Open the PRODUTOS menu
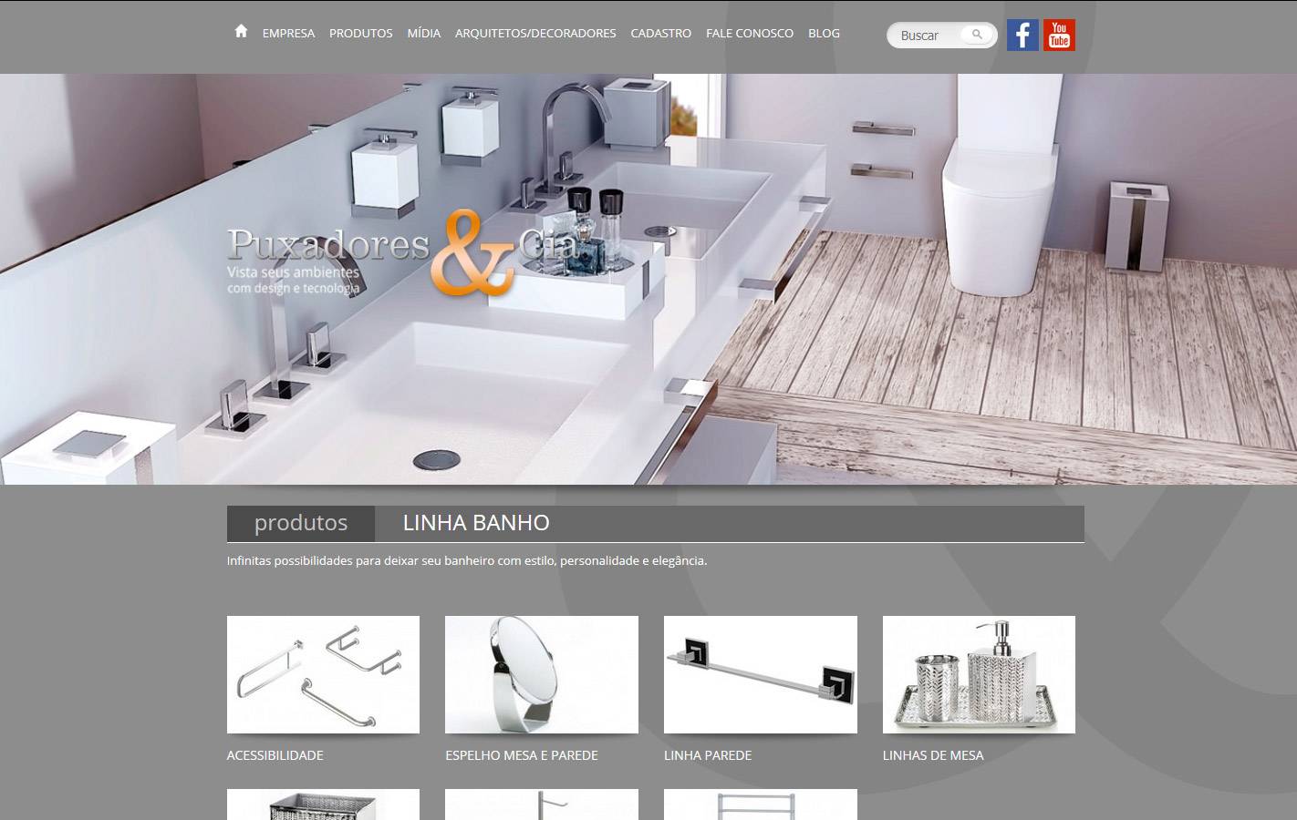Image resolution: width=1297 pixels, height=820 pixels. click(360, 33)
